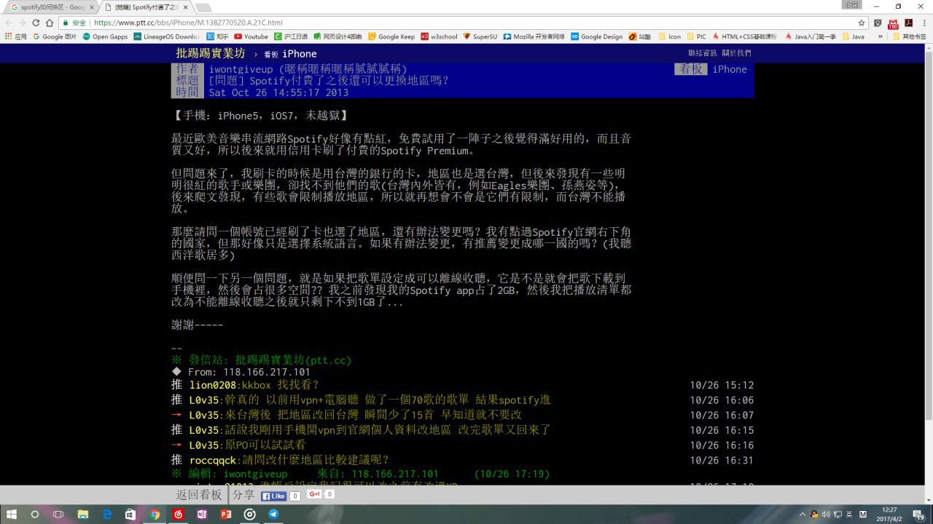Show hidden system tray icons

click(802, 514)
